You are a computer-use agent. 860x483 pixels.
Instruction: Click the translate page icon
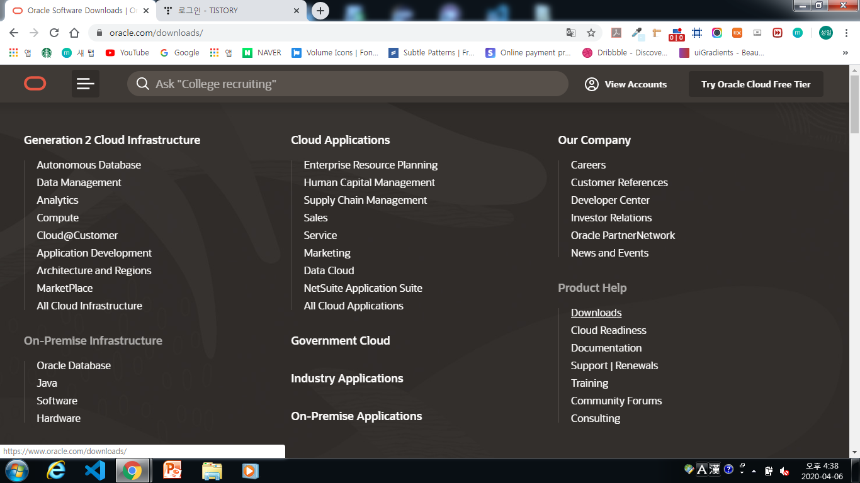571,33
